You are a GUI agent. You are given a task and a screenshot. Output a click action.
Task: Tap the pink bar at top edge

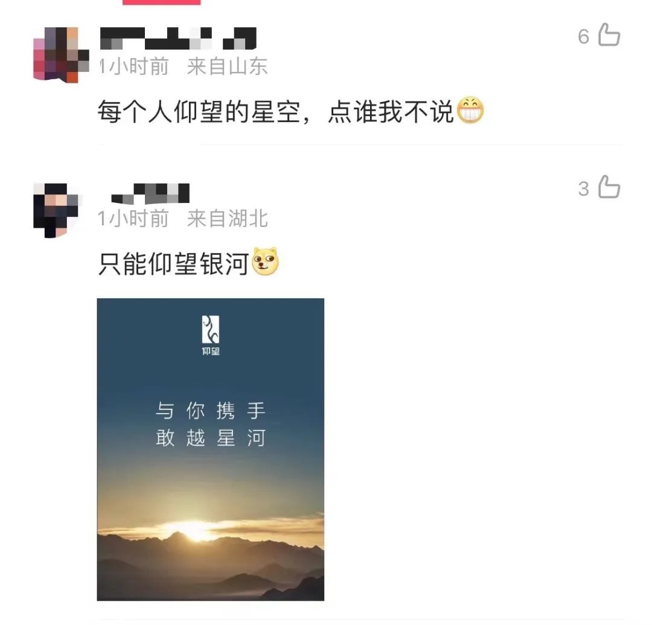tap(161, 2)
